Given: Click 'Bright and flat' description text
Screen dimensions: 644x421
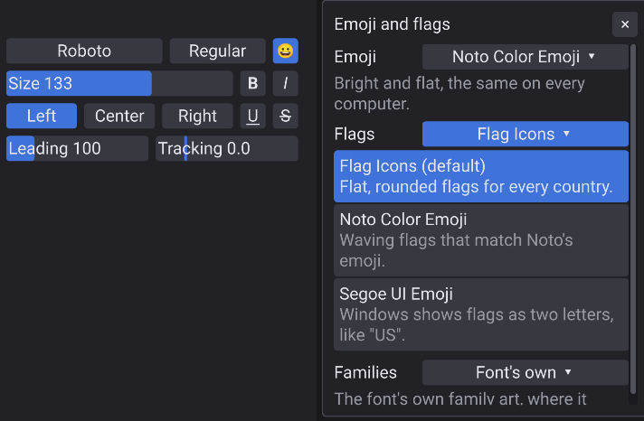Looking at the screenshot, I should [459, 94].
